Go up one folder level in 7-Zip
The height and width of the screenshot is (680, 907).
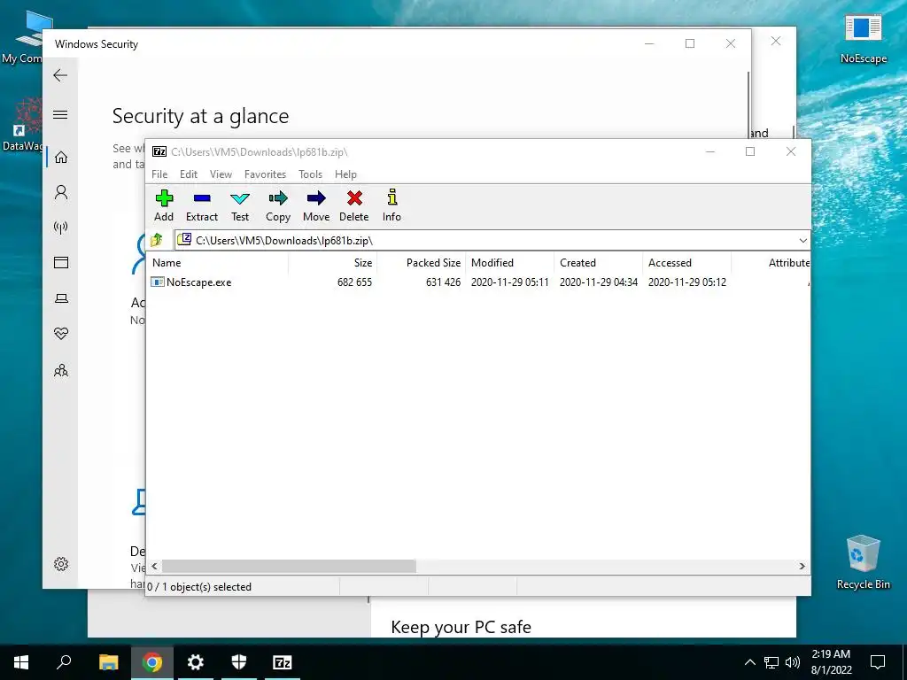[157, 239]
